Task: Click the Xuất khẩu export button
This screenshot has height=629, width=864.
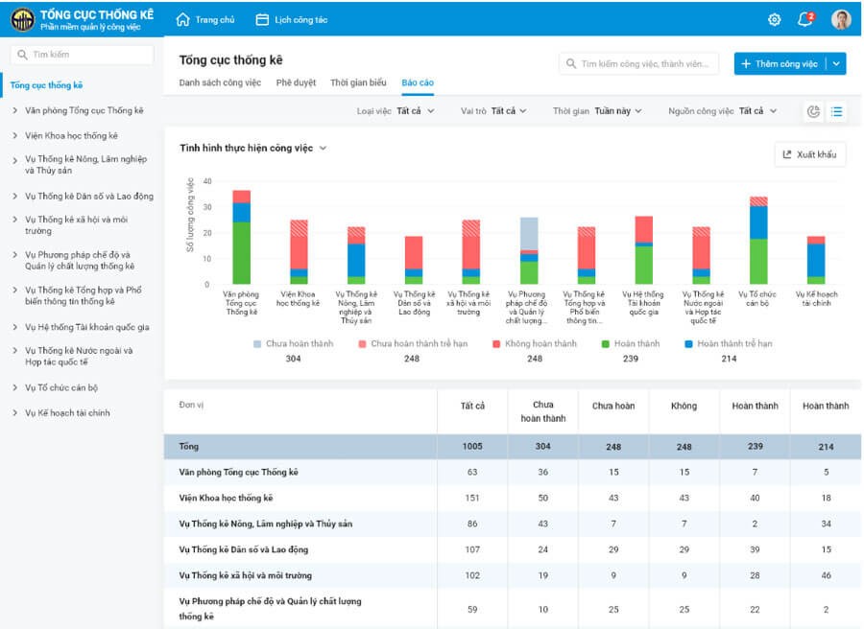Action: [809, 154]
